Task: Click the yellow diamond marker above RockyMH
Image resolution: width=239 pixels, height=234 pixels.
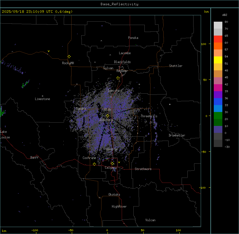Action: (69, 57)
